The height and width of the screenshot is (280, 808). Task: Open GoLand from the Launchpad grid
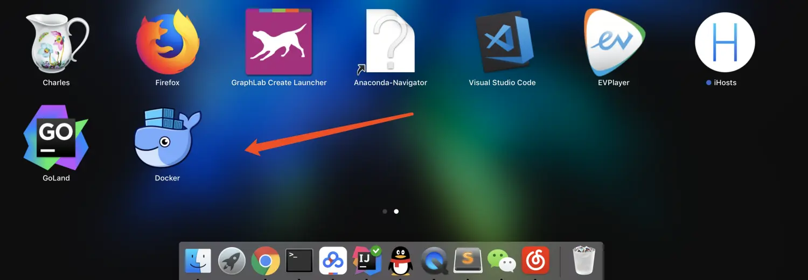tap(56, 138)
